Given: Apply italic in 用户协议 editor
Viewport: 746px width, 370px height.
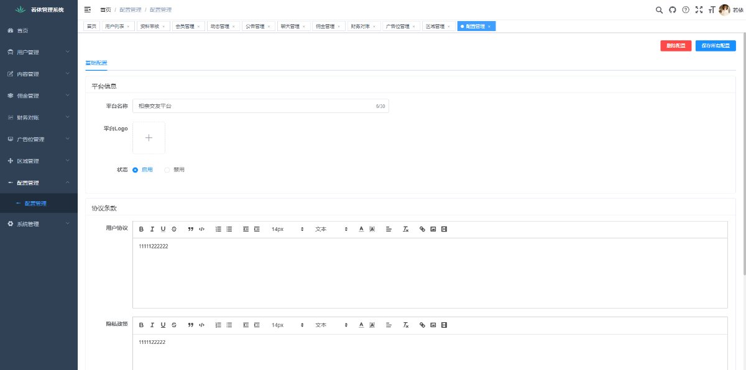Looking at the screenshot, I should (152, 229).
